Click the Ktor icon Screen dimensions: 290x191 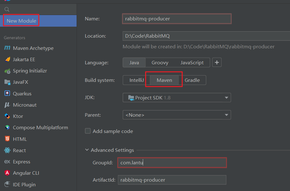click(x=7, y=116)
